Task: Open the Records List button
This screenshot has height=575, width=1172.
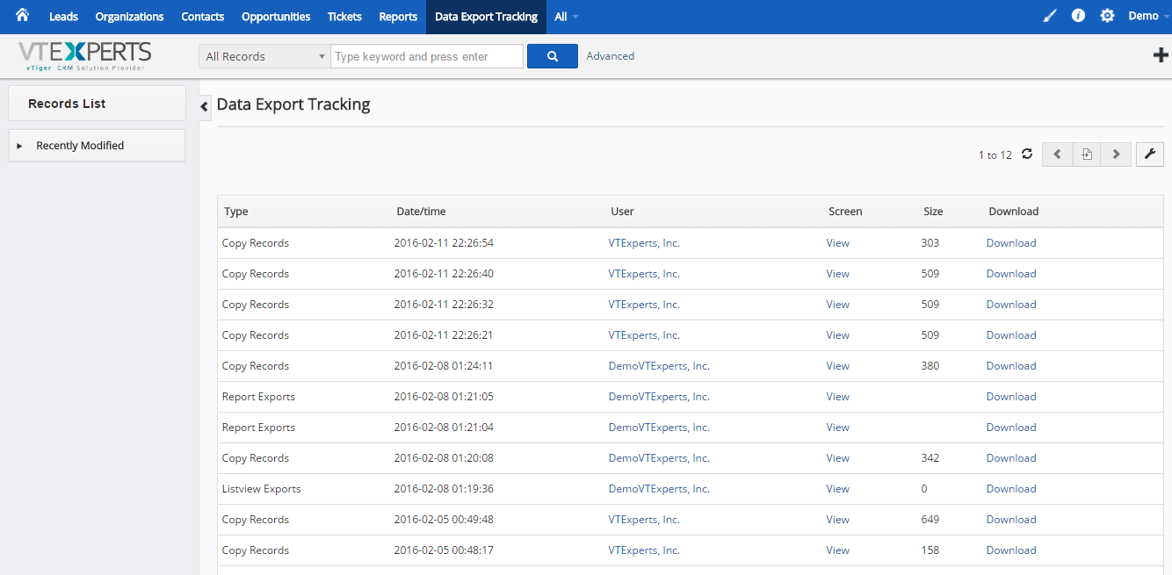Action: [97, 104]
